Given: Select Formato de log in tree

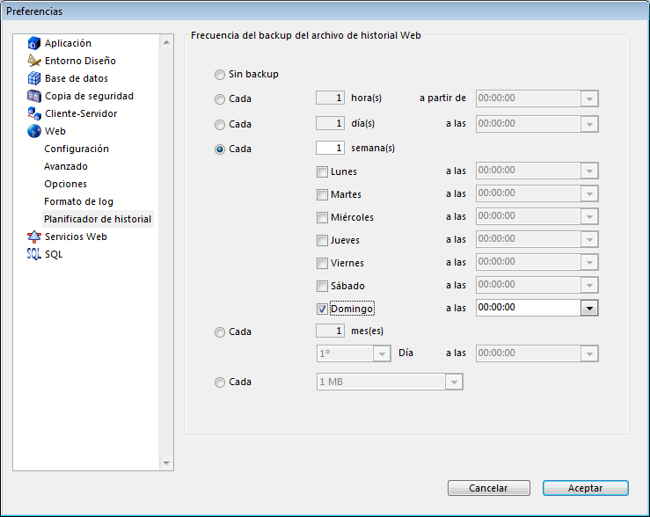Looking at the screenshot, I should (78, 201).
